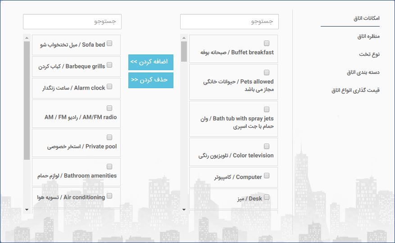The image size is (395, 243).
Task: Check the Sofa bed checkbox
Action: 109,43
